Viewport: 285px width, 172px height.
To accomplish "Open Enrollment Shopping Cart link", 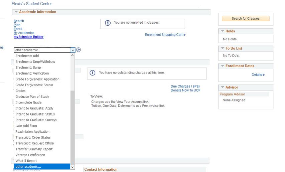I will point(163,35).
